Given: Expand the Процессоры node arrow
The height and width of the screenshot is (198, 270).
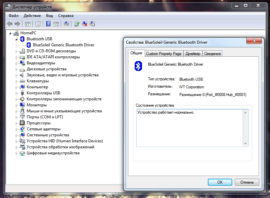Looking at the screenshot, I should pyautogui.click(x=16, y=123).
